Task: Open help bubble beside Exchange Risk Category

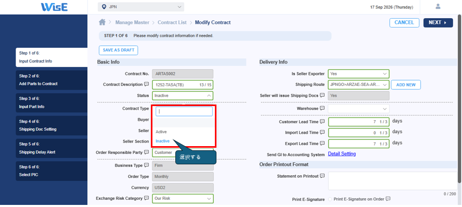Action: pos(146,198)
